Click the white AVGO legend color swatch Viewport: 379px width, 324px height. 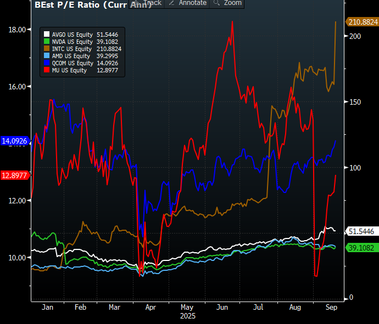pos(47,35)
